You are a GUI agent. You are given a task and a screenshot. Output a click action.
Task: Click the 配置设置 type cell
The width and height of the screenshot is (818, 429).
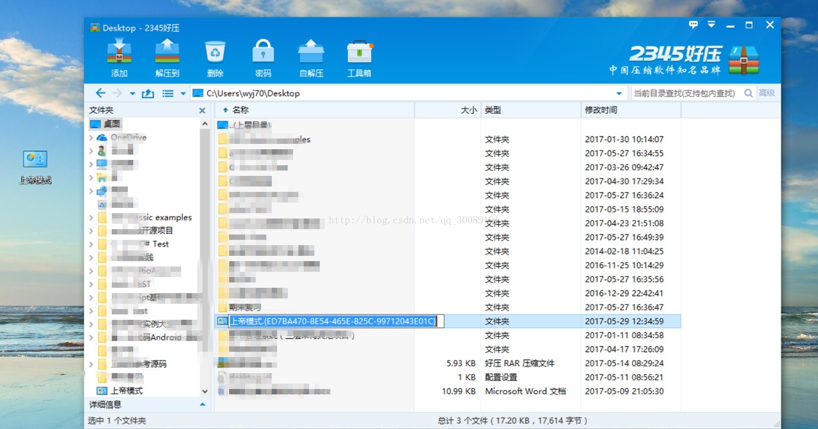click(501, 377)
